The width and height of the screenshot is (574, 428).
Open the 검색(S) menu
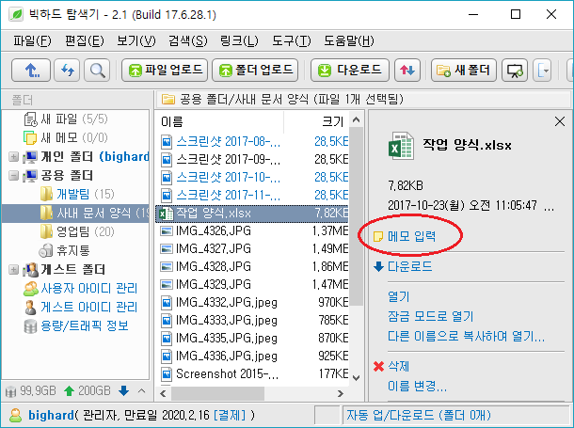188,40
